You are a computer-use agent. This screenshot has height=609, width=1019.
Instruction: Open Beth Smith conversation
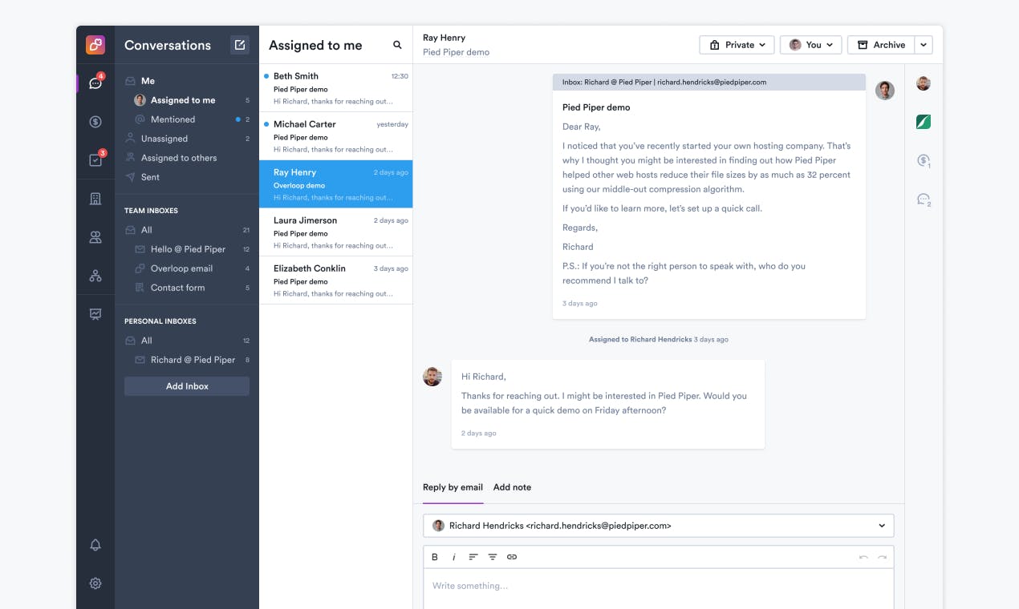(335, 88)
